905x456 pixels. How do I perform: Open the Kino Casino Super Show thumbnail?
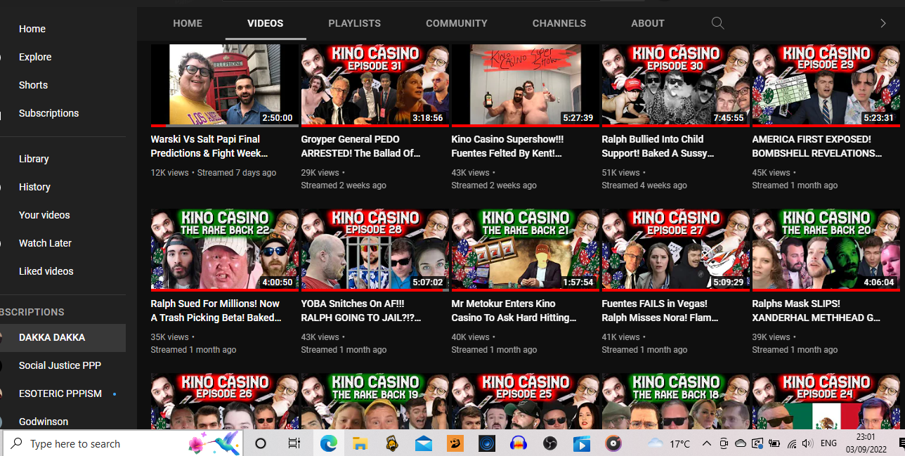point(526,86)
